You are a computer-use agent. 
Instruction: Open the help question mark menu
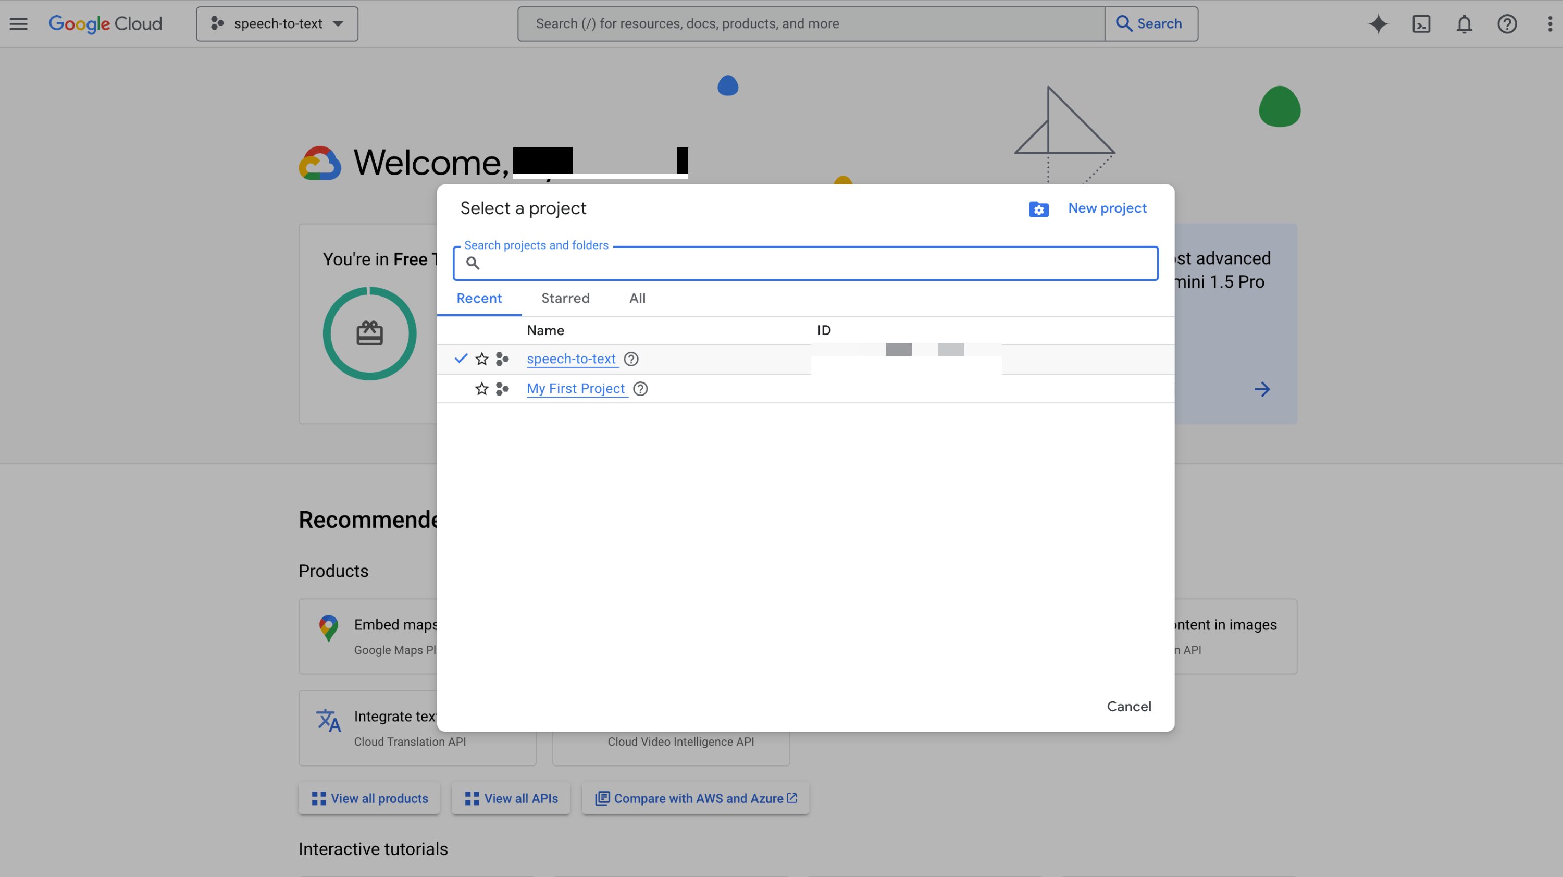[x=1507, y=23]
